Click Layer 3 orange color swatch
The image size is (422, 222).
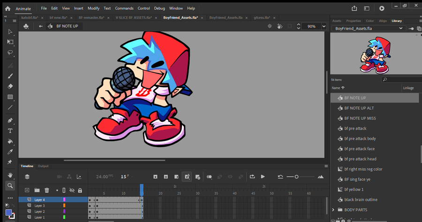64,205
